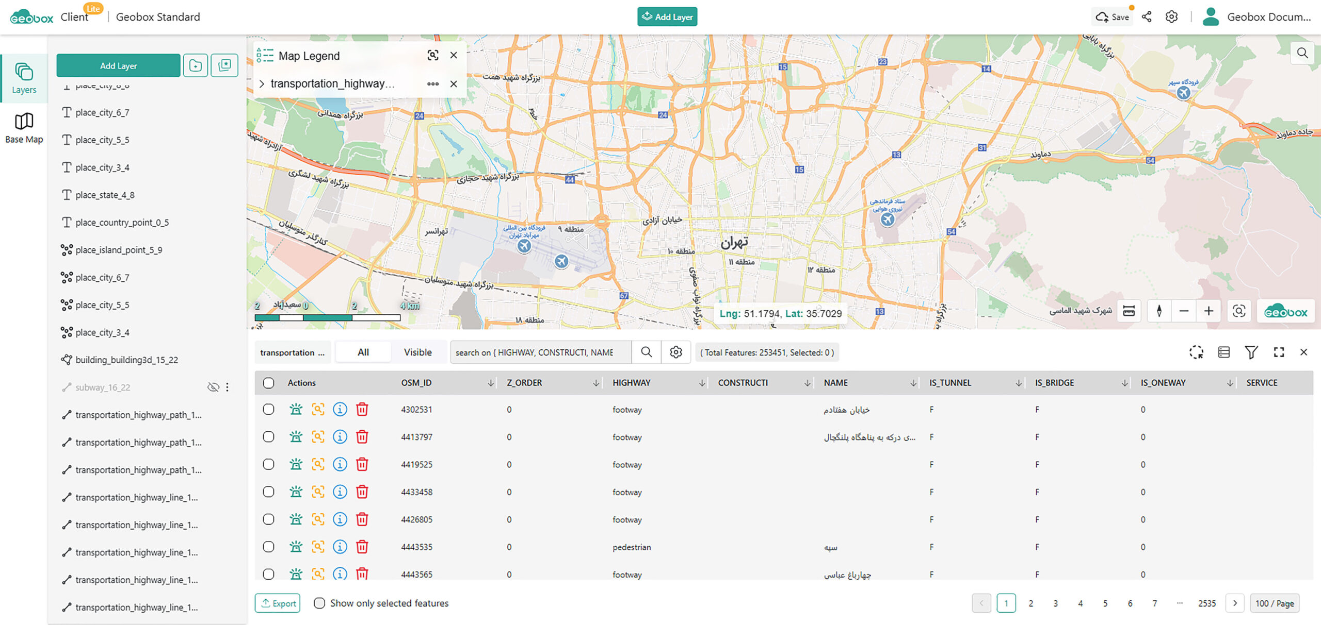Enable Show only selected features
Screen dimensions: 1321x625
click(x=319, y=603)
